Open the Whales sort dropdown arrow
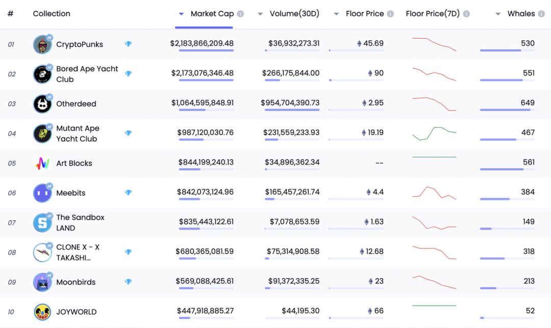Image resolution: width=551 pixels, height=328 pixels. (x=497, y=14)
